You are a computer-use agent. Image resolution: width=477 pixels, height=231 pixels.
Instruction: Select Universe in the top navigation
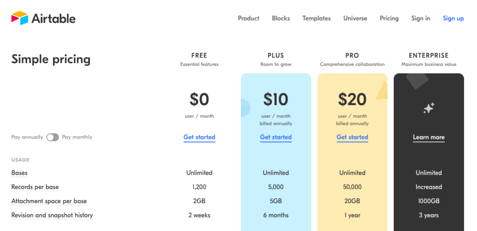355,18
